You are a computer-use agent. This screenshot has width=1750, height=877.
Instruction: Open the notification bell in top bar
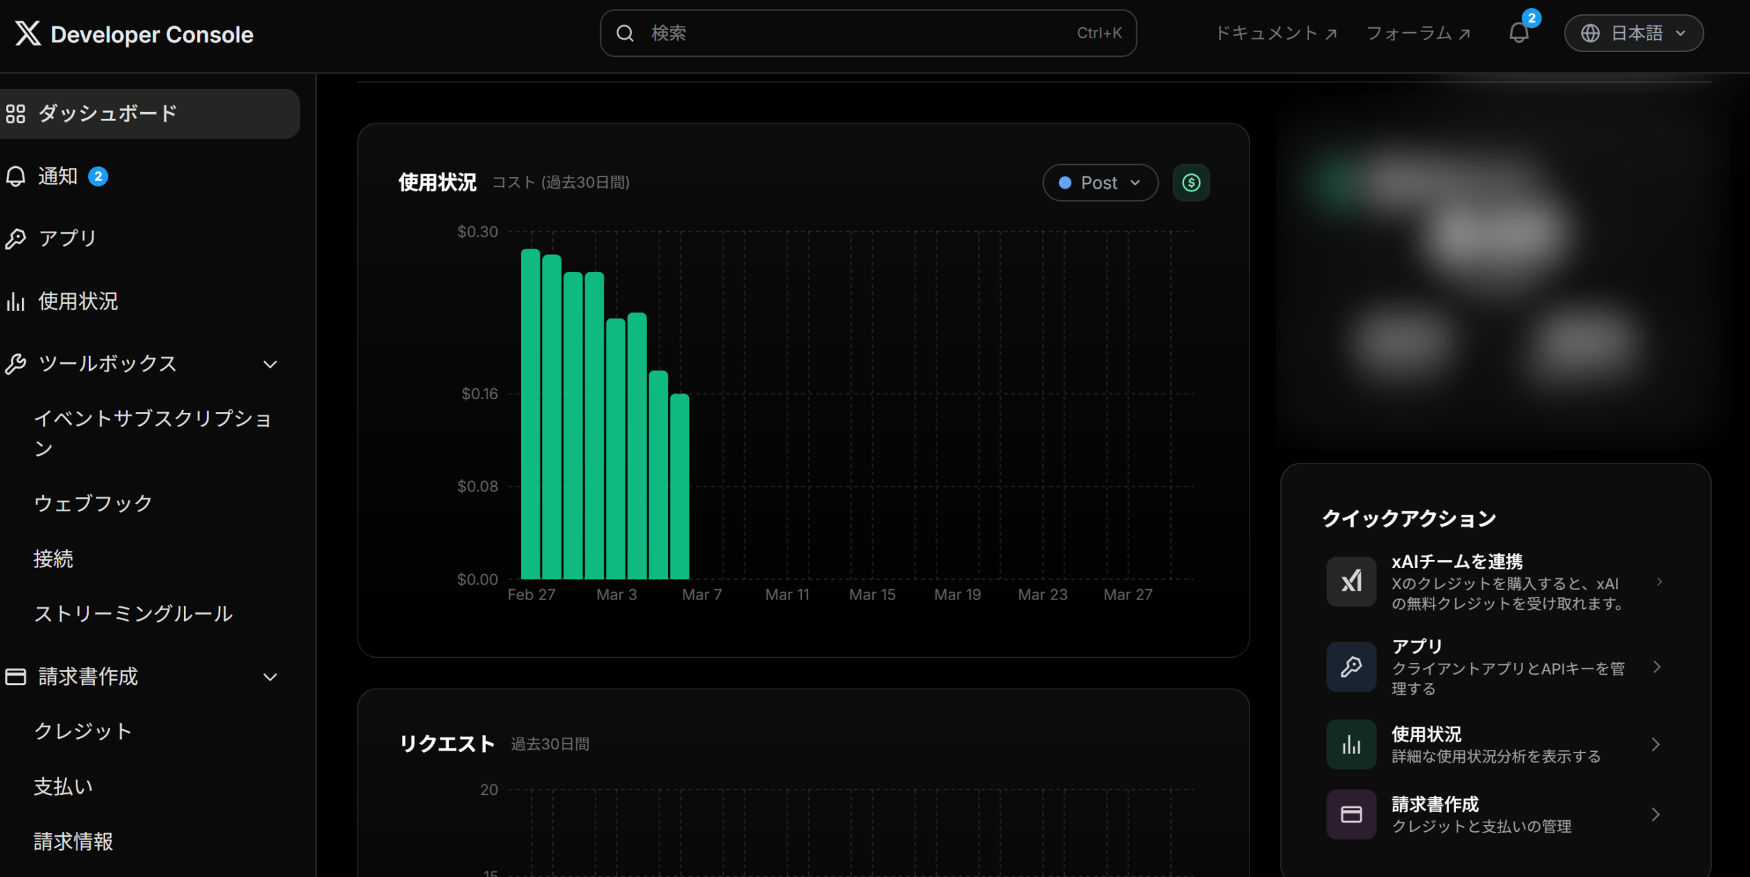coord(1518,33)
